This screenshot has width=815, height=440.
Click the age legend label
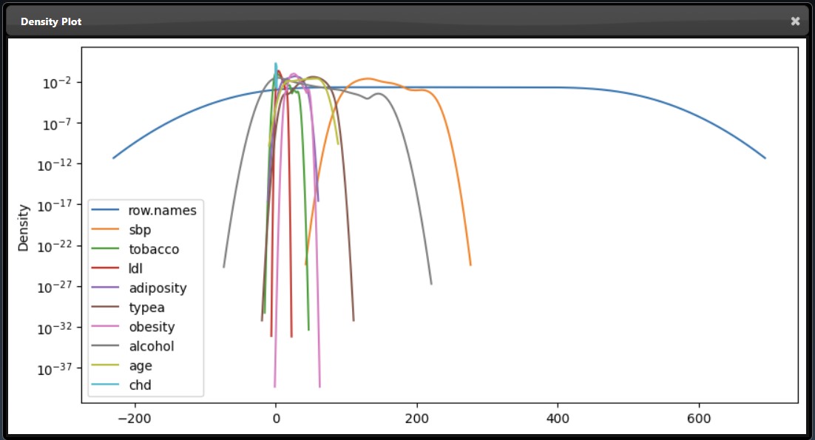click(140, 365)
